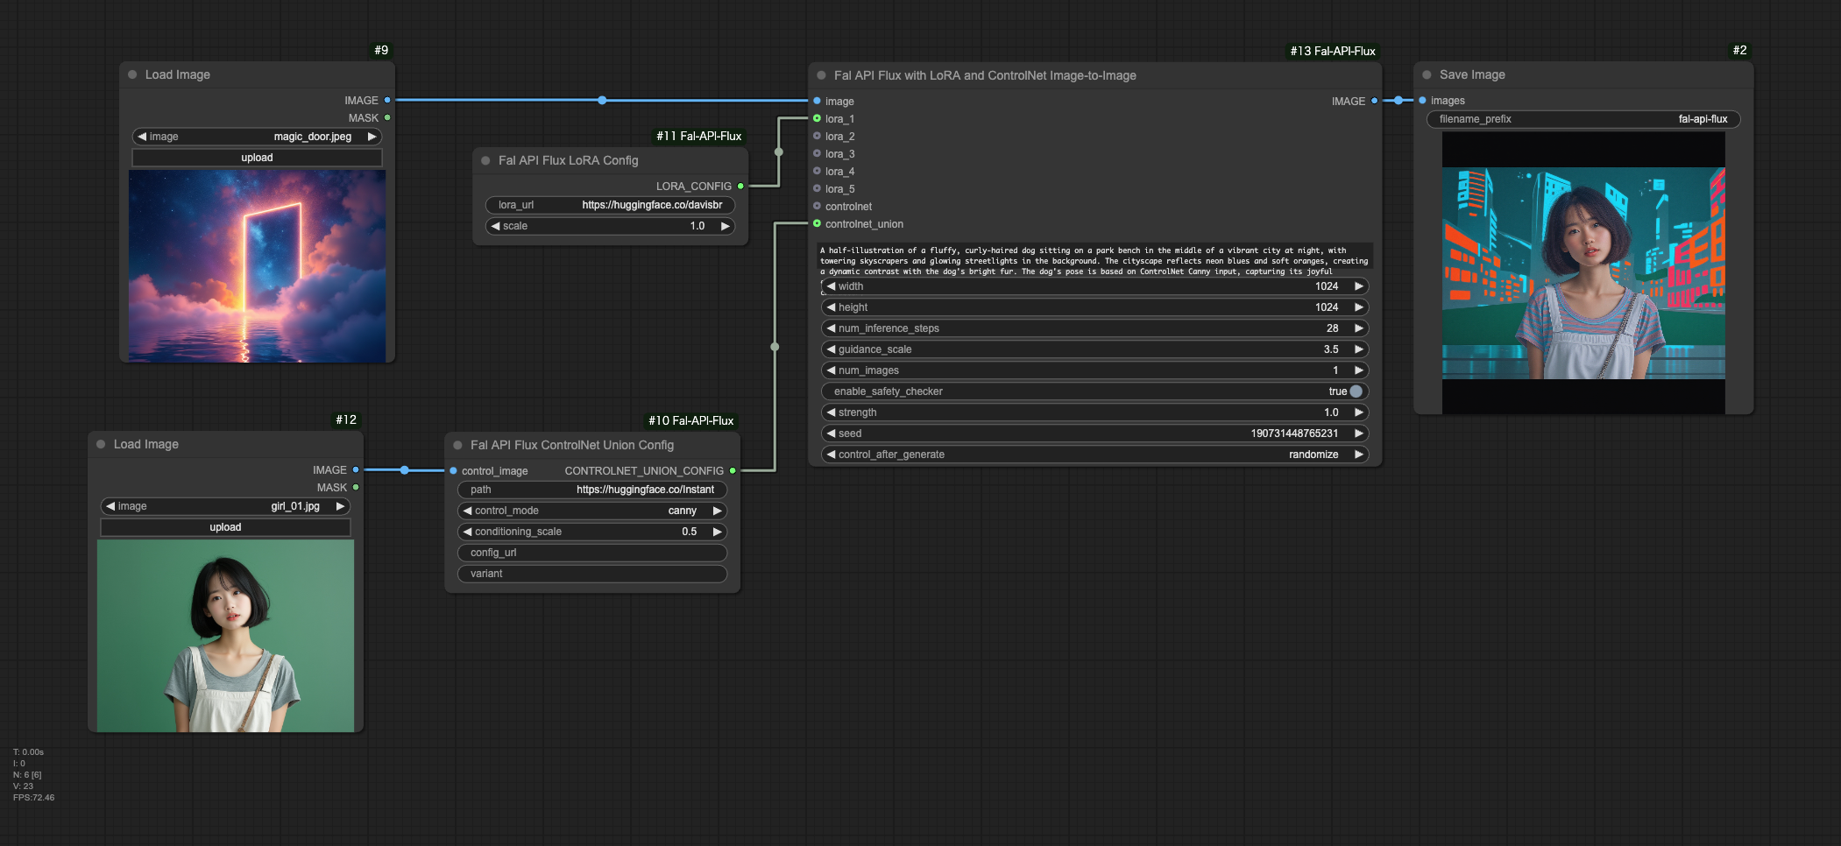Click the lora_1 input port on Flux node
The image size is (1841, 846).
point(818,118)
